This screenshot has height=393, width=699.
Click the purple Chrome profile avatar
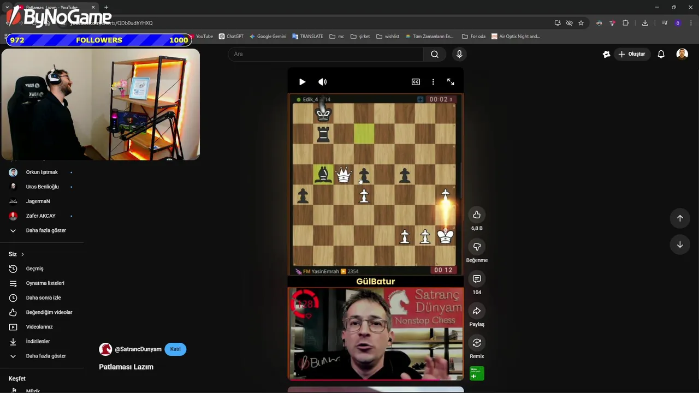(678, 23)
